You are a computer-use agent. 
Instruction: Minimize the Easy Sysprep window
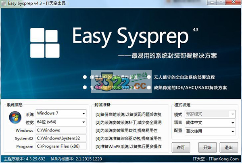click(212, 2)
